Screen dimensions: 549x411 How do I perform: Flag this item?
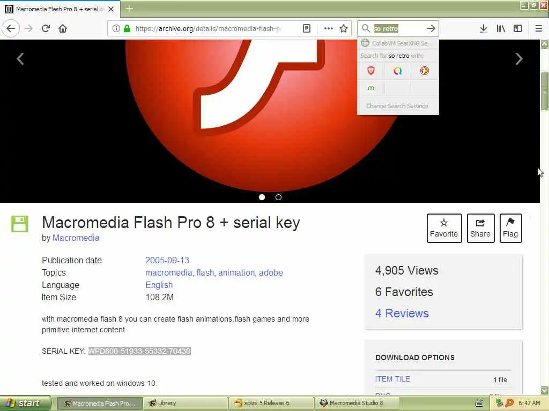click(510, 228)
